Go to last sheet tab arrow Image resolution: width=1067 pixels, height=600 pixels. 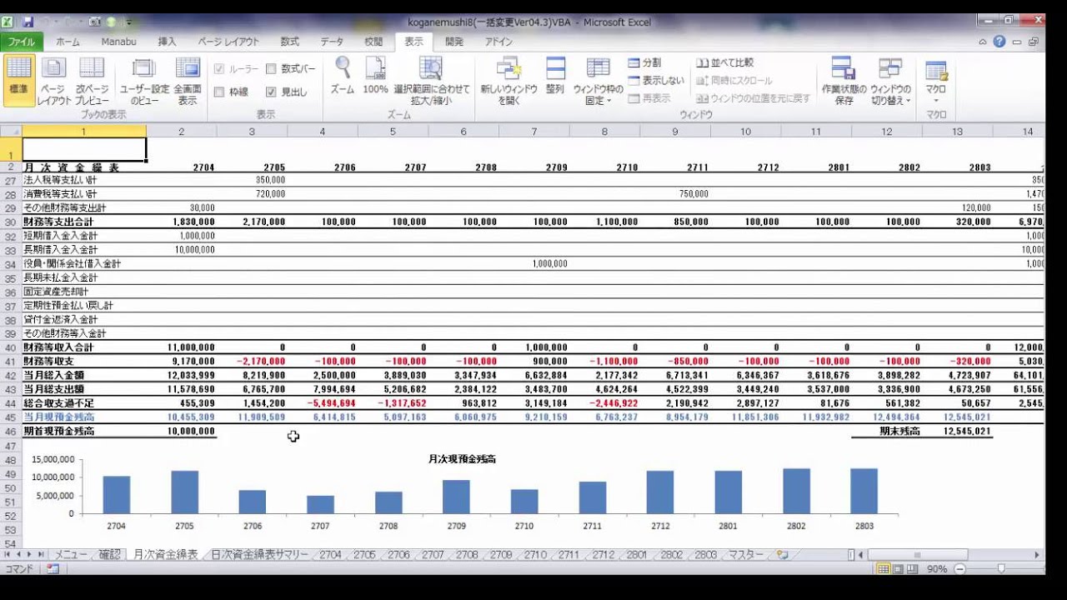pos(40,554)
